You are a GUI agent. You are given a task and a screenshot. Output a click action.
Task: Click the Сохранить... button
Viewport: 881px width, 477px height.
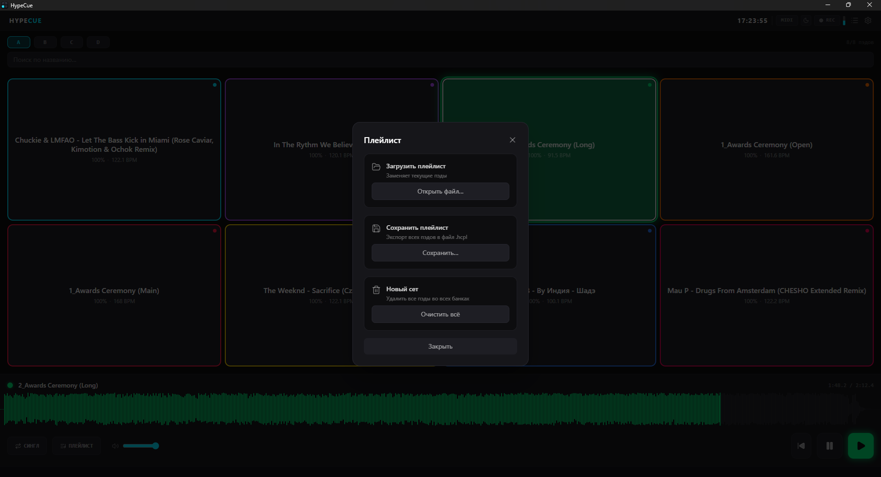440,253
